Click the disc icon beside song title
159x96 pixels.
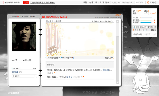134,27
